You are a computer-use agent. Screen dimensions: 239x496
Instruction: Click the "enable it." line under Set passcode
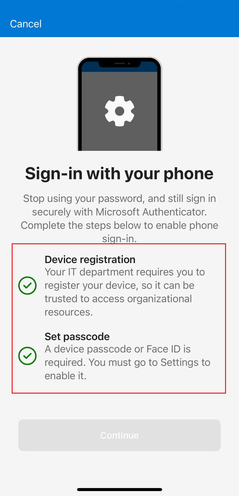point(65,376)
